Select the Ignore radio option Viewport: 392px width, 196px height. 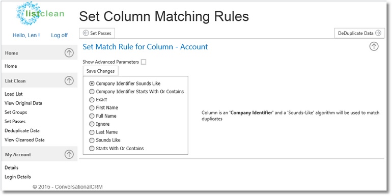92,124
